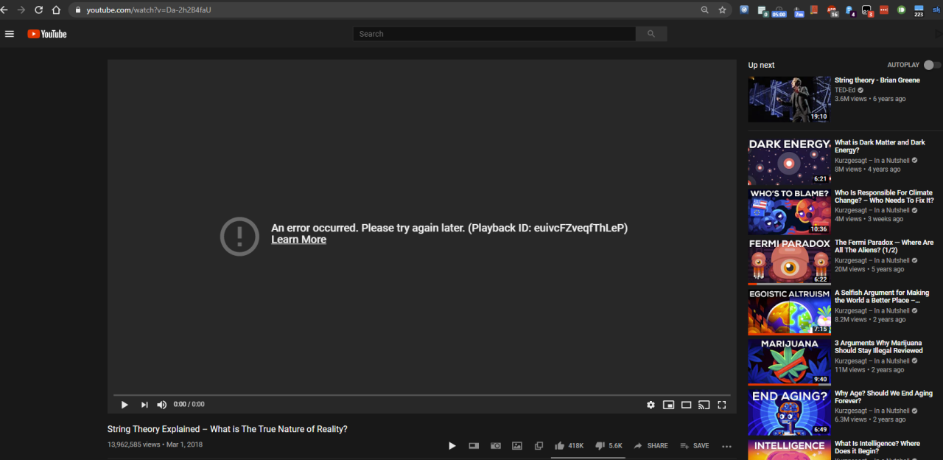Click the image icon below the video

click(x=517, y=446)
